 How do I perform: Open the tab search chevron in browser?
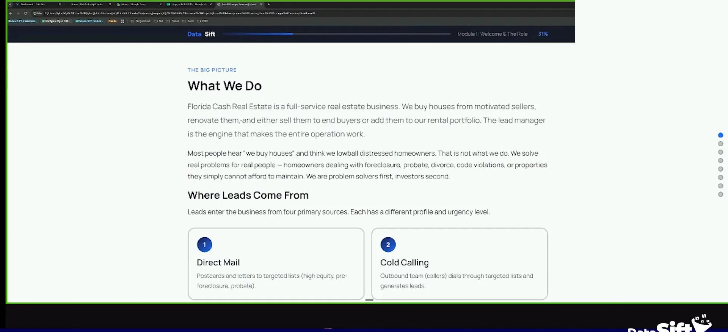click(10, 4)
